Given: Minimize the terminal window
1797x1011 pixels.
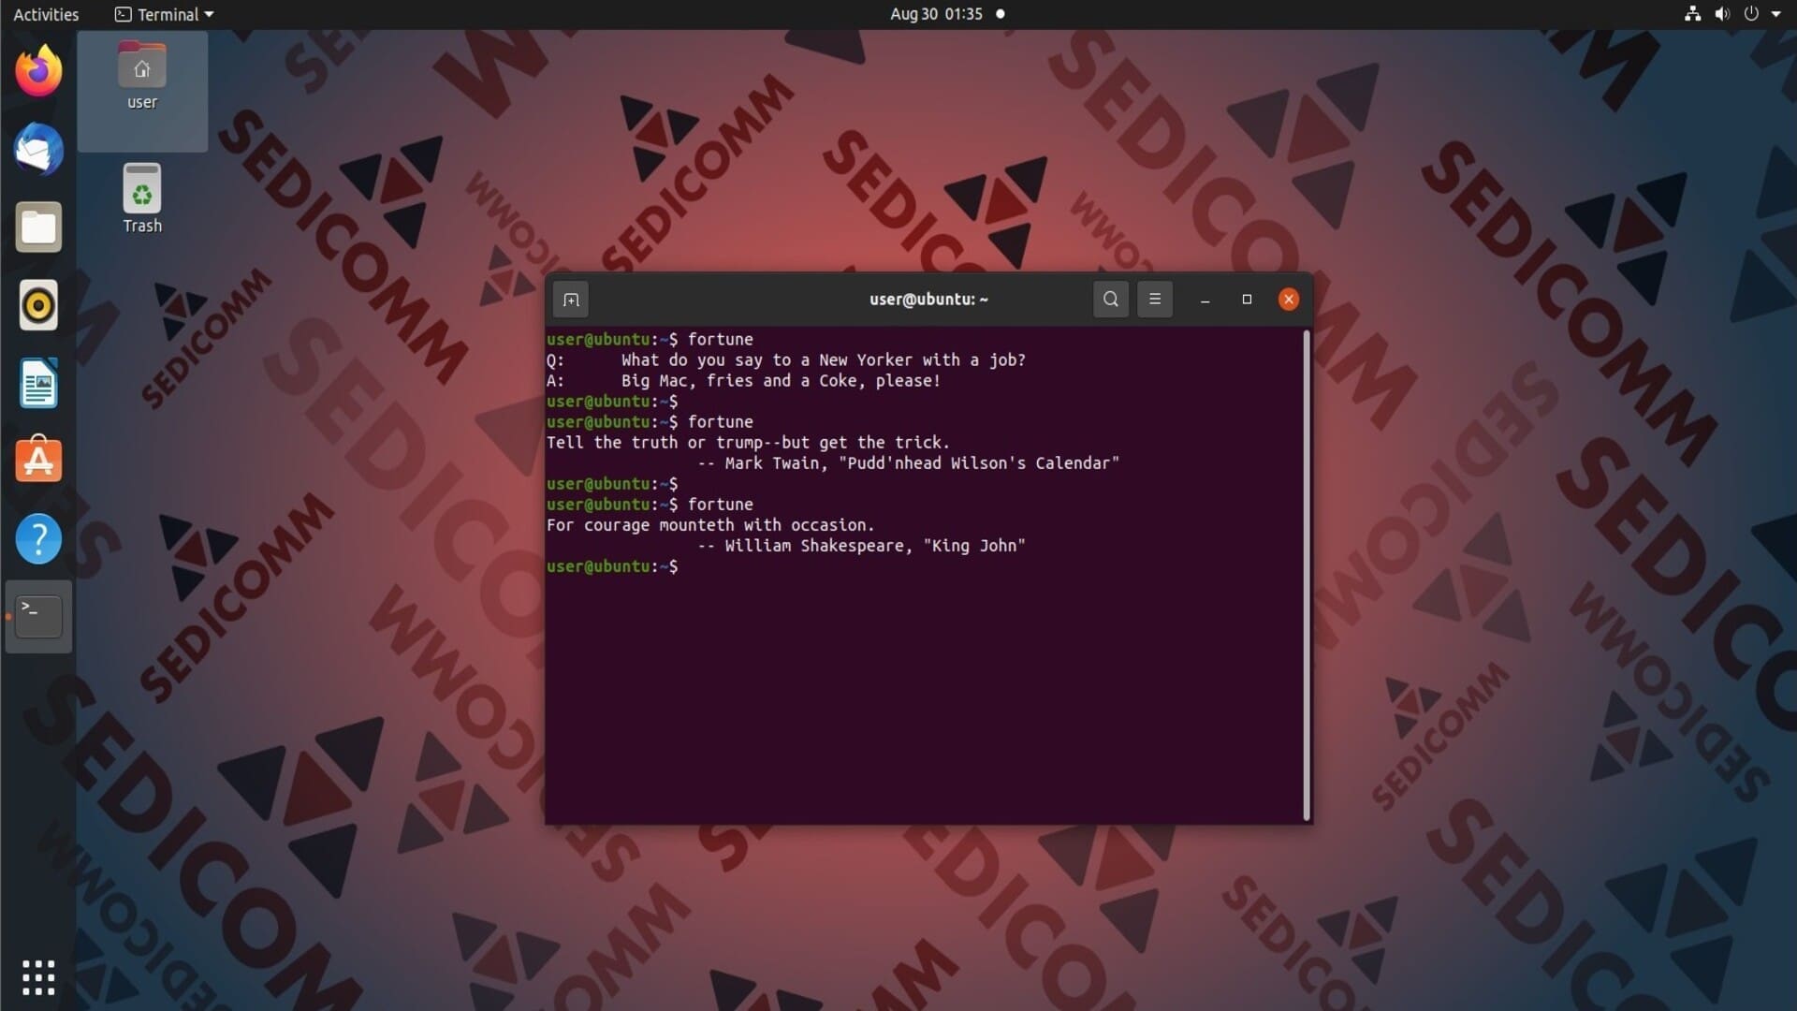Looking at the screenshot, I should point(1205,300).
